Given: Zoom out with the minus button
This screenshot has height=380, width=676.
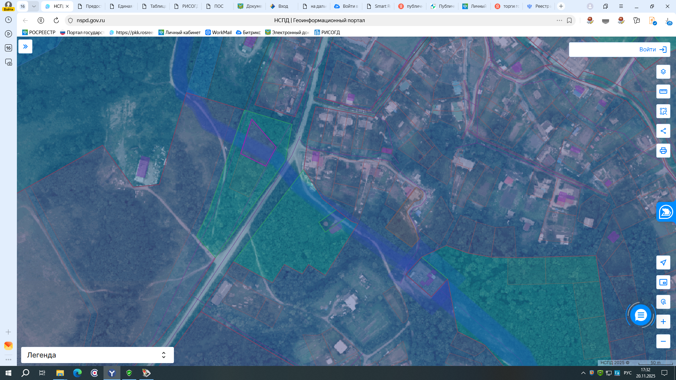Looking at the screenshot, I should tap(663, 341).
